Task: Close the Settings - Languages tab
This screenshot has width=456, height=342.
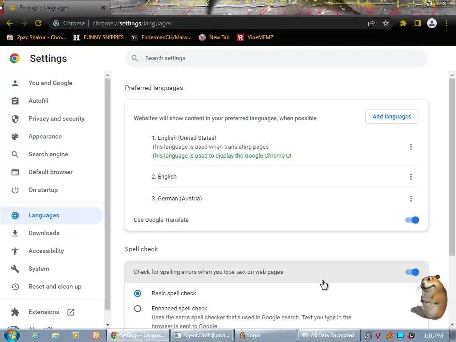Action: (103, 8)
